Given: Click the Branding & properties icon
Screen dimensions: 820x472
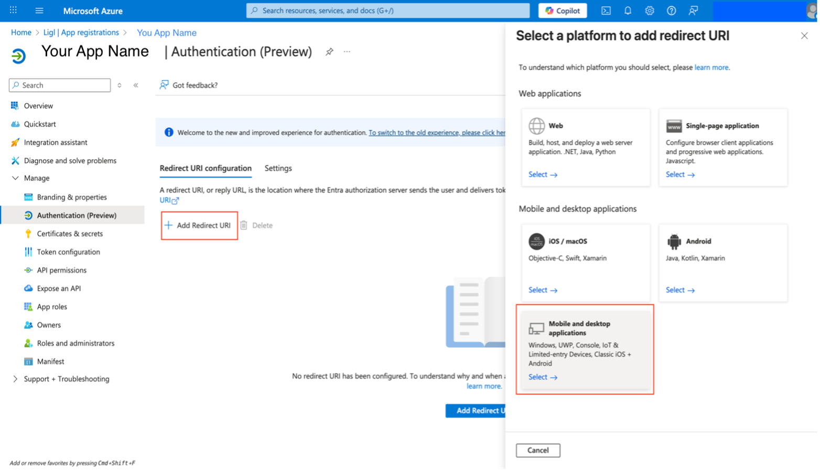Looking at the screenshot, I should [x=28, y=197].
